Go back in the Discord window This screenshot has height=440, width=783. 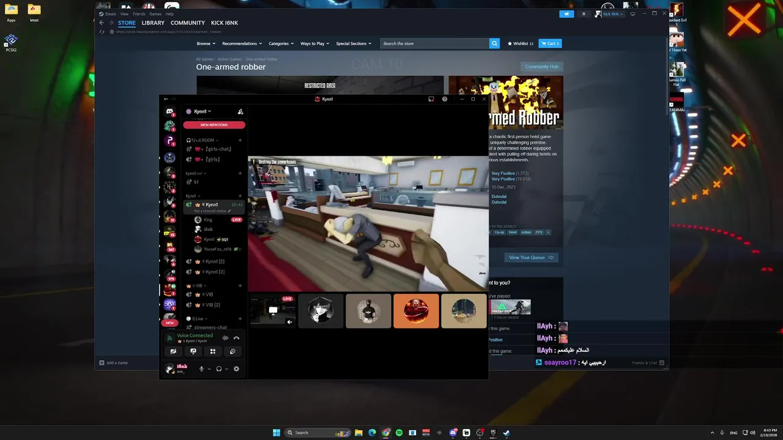(166, 99)
